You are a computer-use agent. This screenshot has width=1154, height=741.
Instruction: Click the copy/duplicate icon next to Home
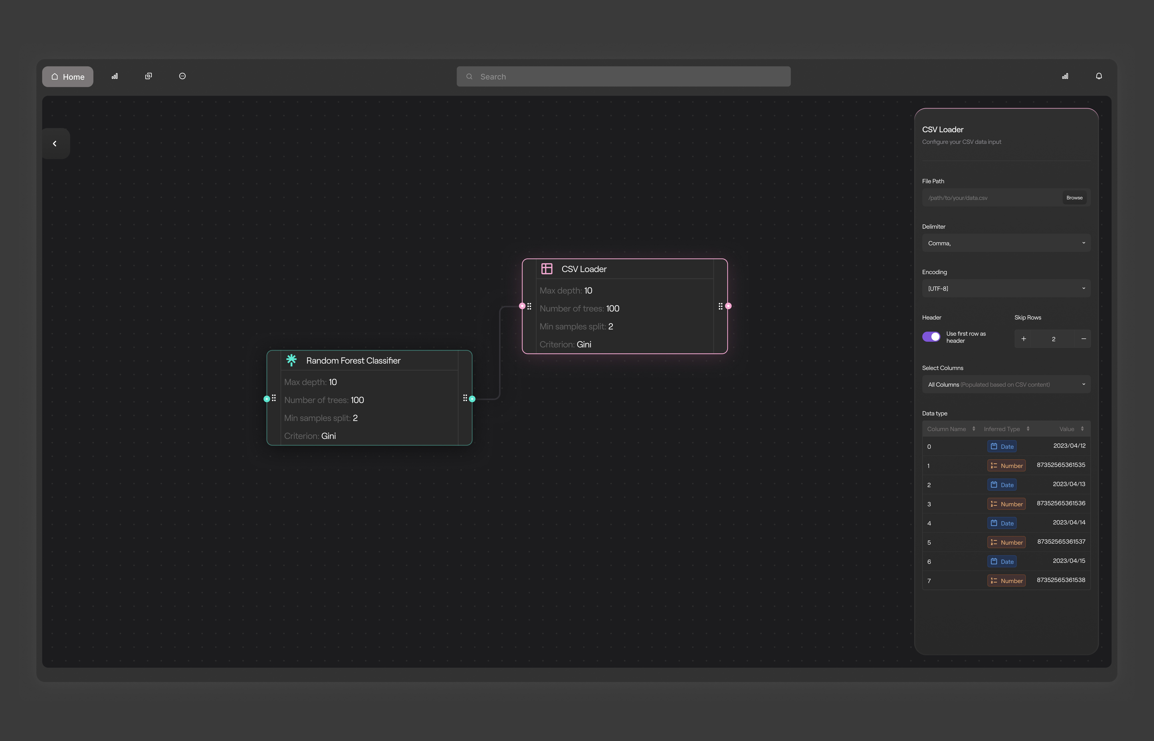[x=148, y=76]
